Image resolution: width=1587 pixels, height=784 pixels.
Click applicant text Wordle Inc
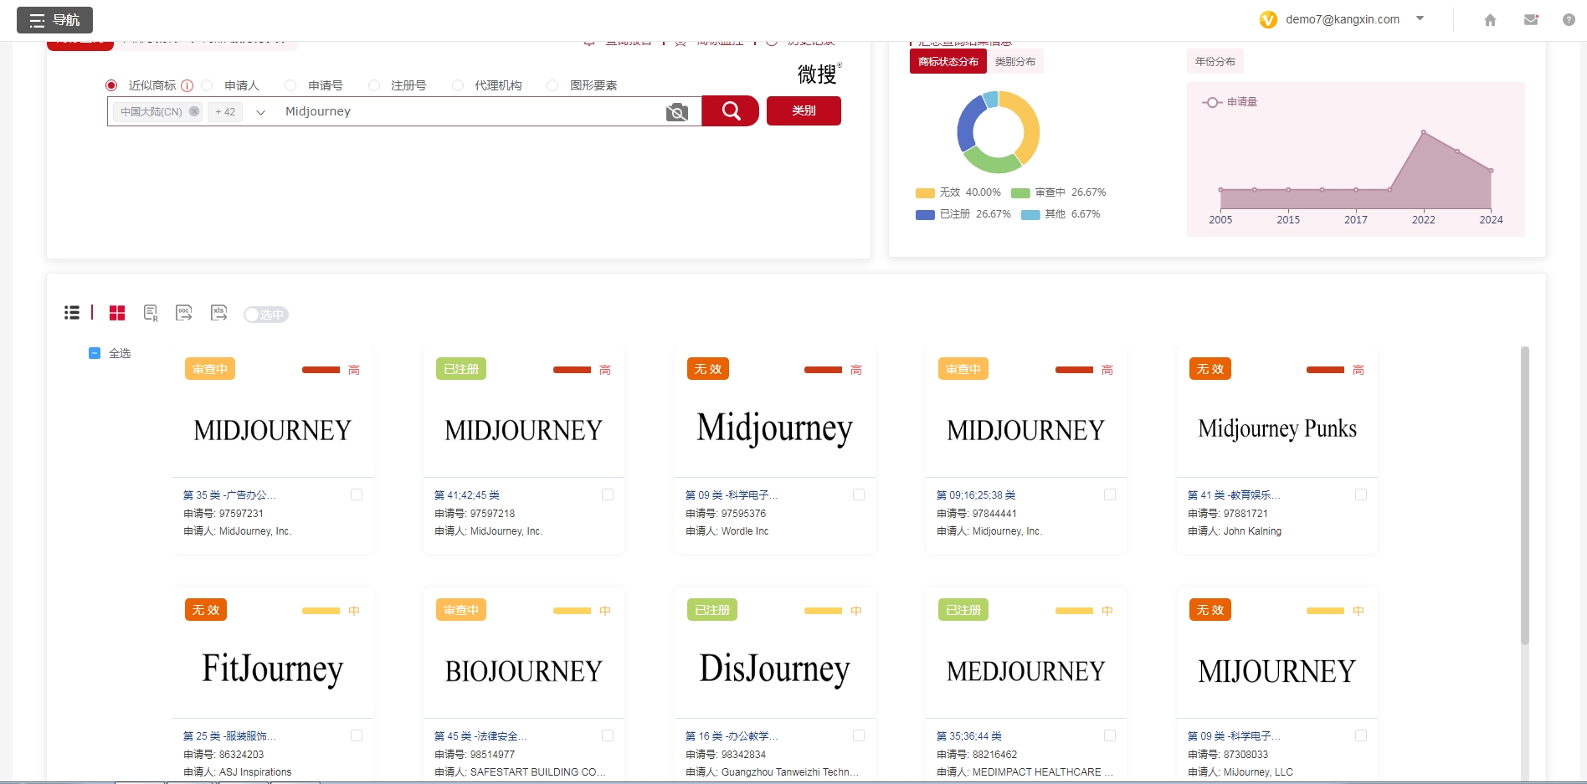(745, 531)
